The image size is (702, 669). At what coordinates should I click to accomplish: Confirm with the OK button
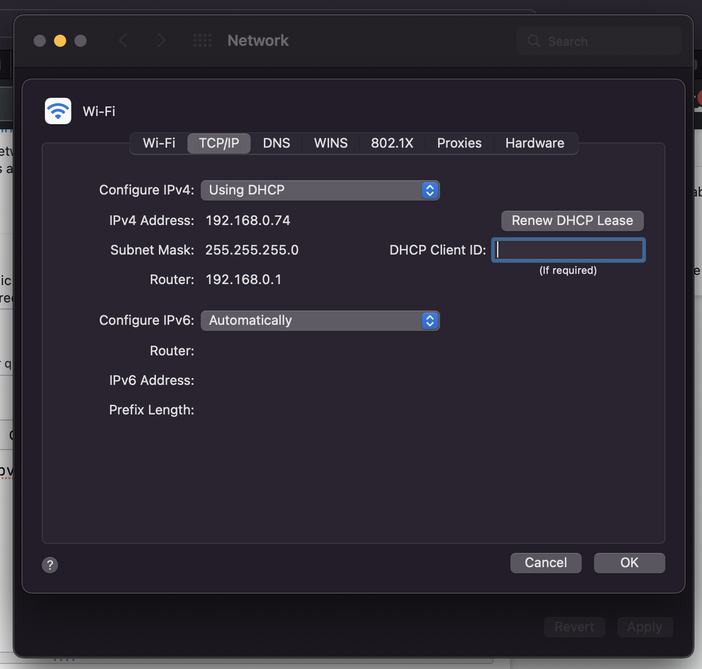point(630,563)
